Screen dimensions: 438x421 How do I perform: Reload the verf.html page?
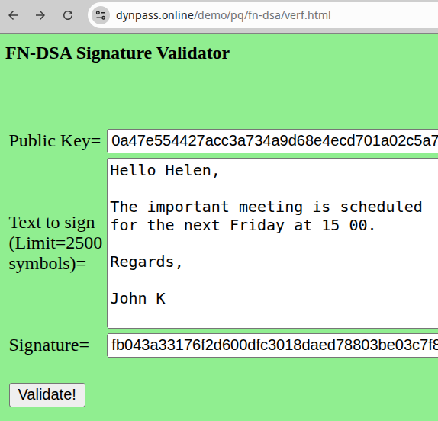click(x=68, y=15)
